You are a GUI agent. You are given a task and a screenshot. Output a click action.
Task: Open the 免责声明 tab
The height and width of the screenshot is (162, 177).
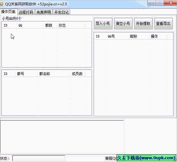click(44, 12)
